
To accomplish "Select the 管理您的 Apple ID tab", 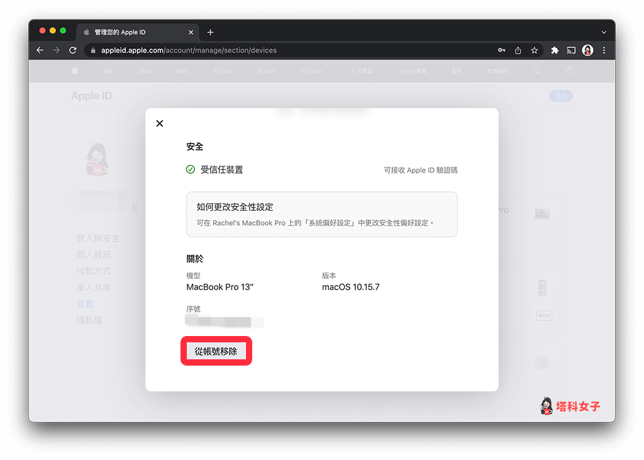I will click(x=138, y=32).
